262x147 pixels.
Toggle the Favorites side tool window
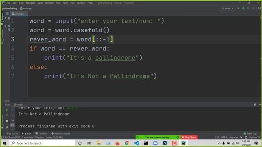coord(2,122)
